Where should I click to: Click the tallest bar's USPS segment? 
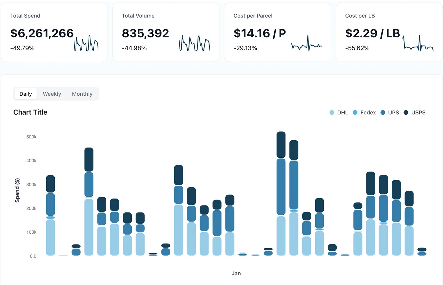tap(281, 145)
